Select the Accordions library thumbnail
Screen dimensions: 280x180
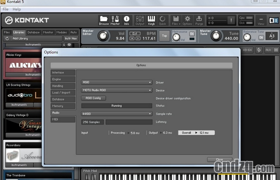tap(24, 155)
